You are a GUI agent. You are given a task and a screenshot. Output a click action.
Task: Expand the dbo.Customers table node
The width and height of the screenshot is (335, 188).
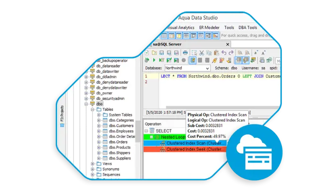(x=99, y=126)
